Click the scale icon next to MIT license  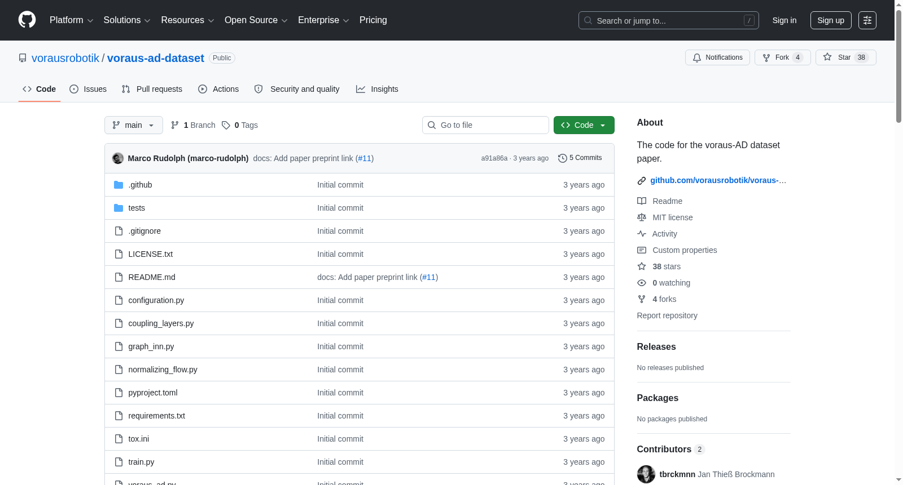click(x=642, y=217)
